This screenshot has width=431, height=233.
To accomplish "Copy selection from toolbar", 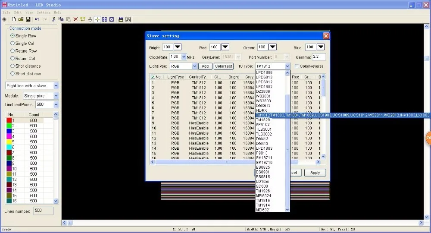I will [x=61, y=19].
